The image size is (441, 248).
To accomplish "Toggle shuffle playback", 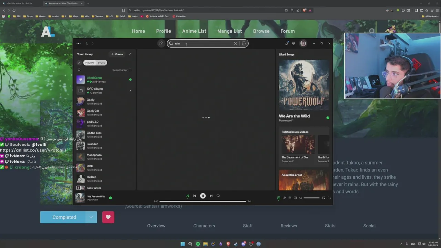I will 188,196.
